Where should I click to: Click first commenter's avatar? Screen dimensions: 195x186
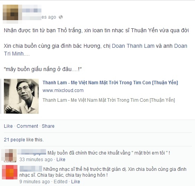[9, 155]
